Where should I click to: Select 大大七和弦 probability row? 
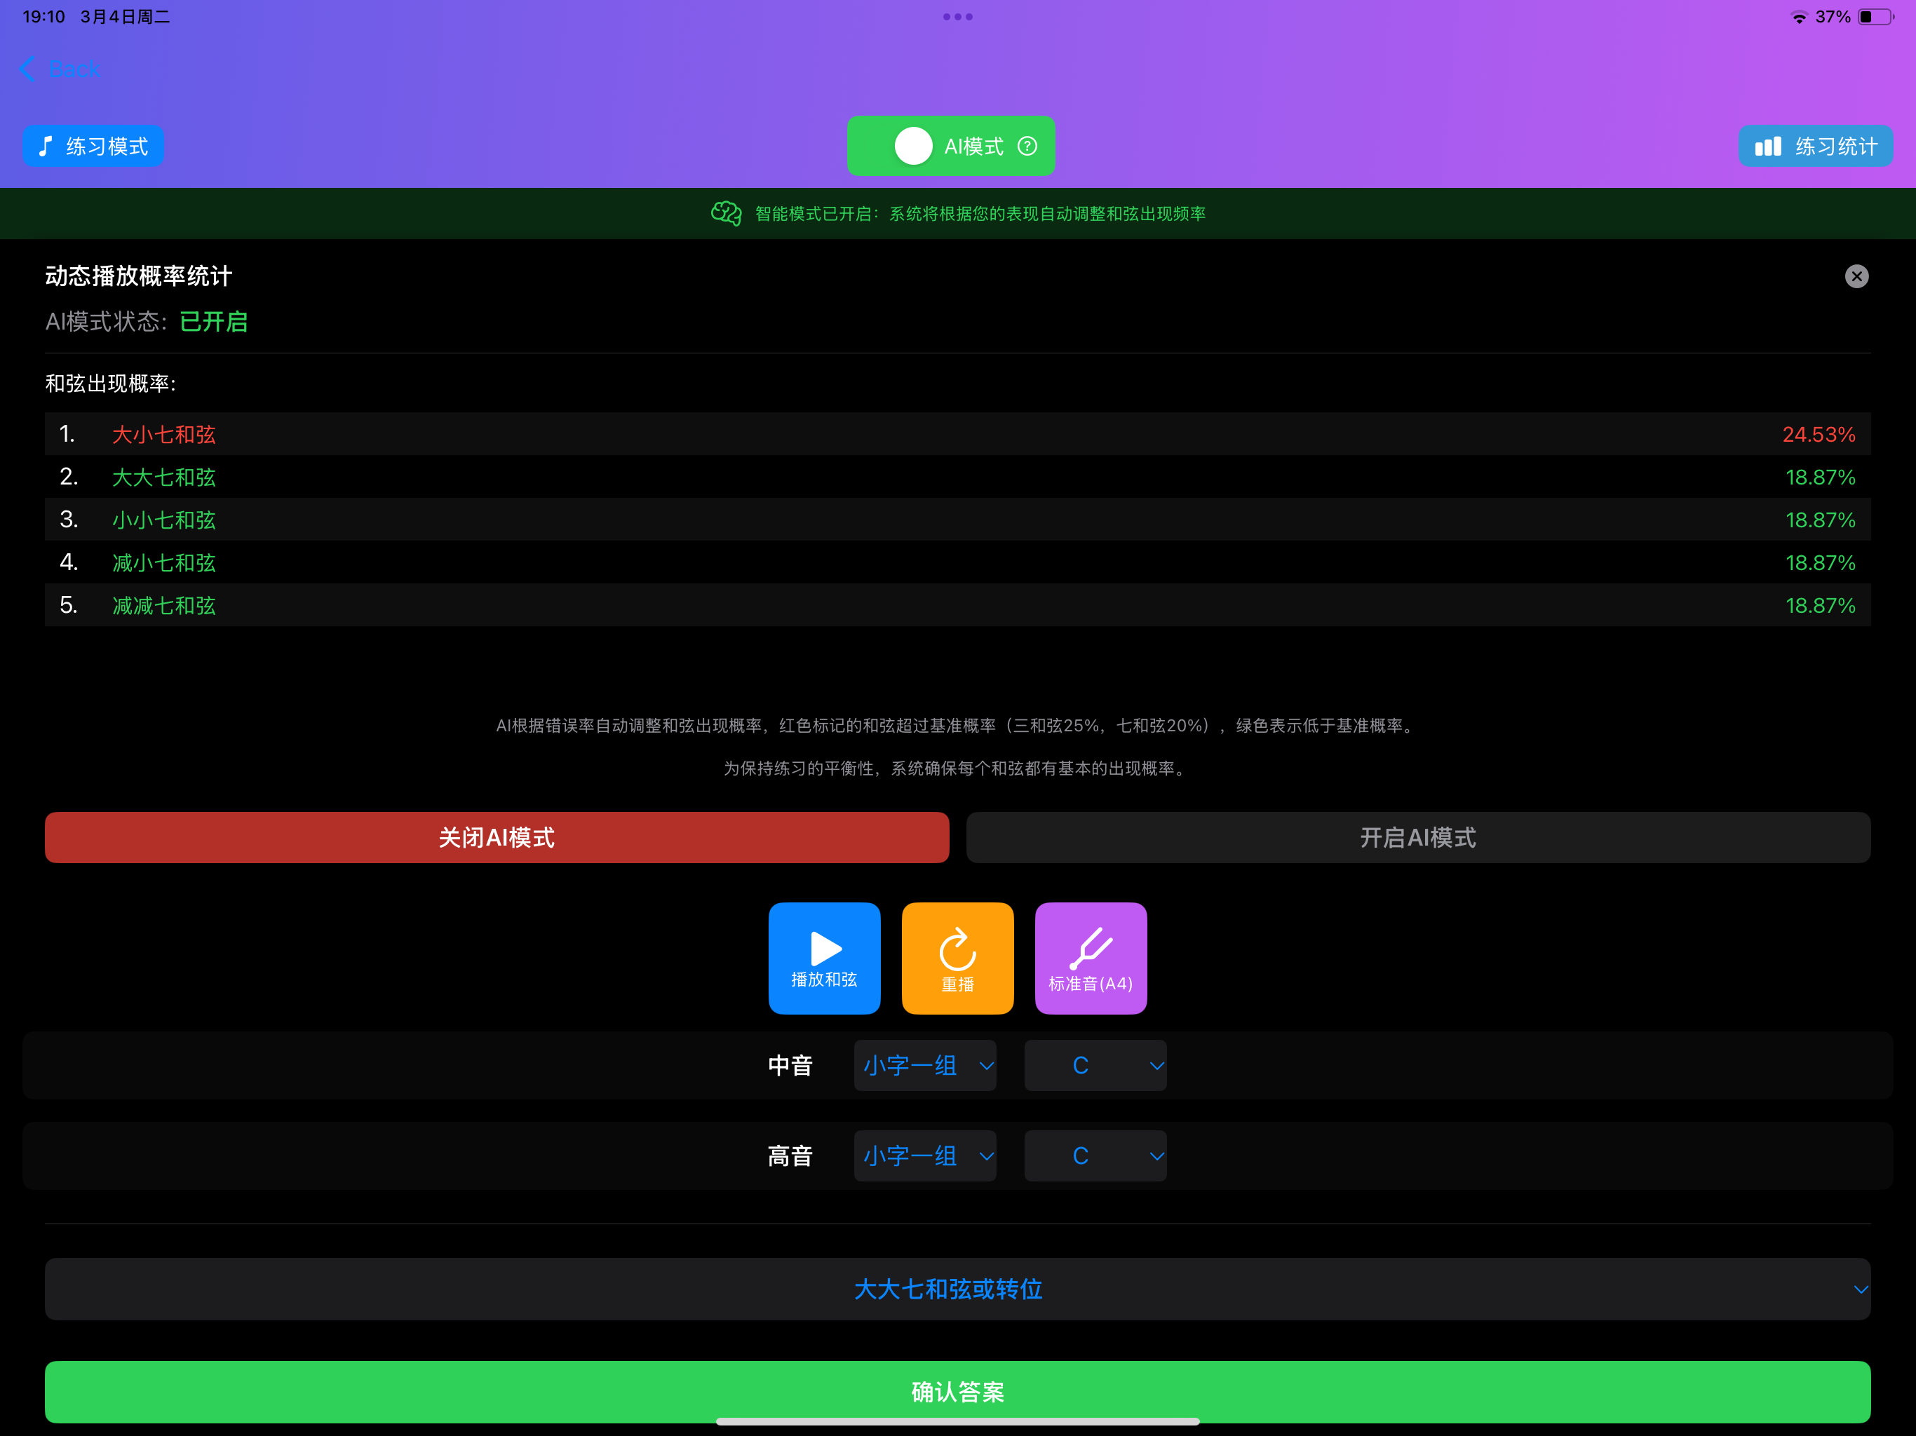pos(958,476)
